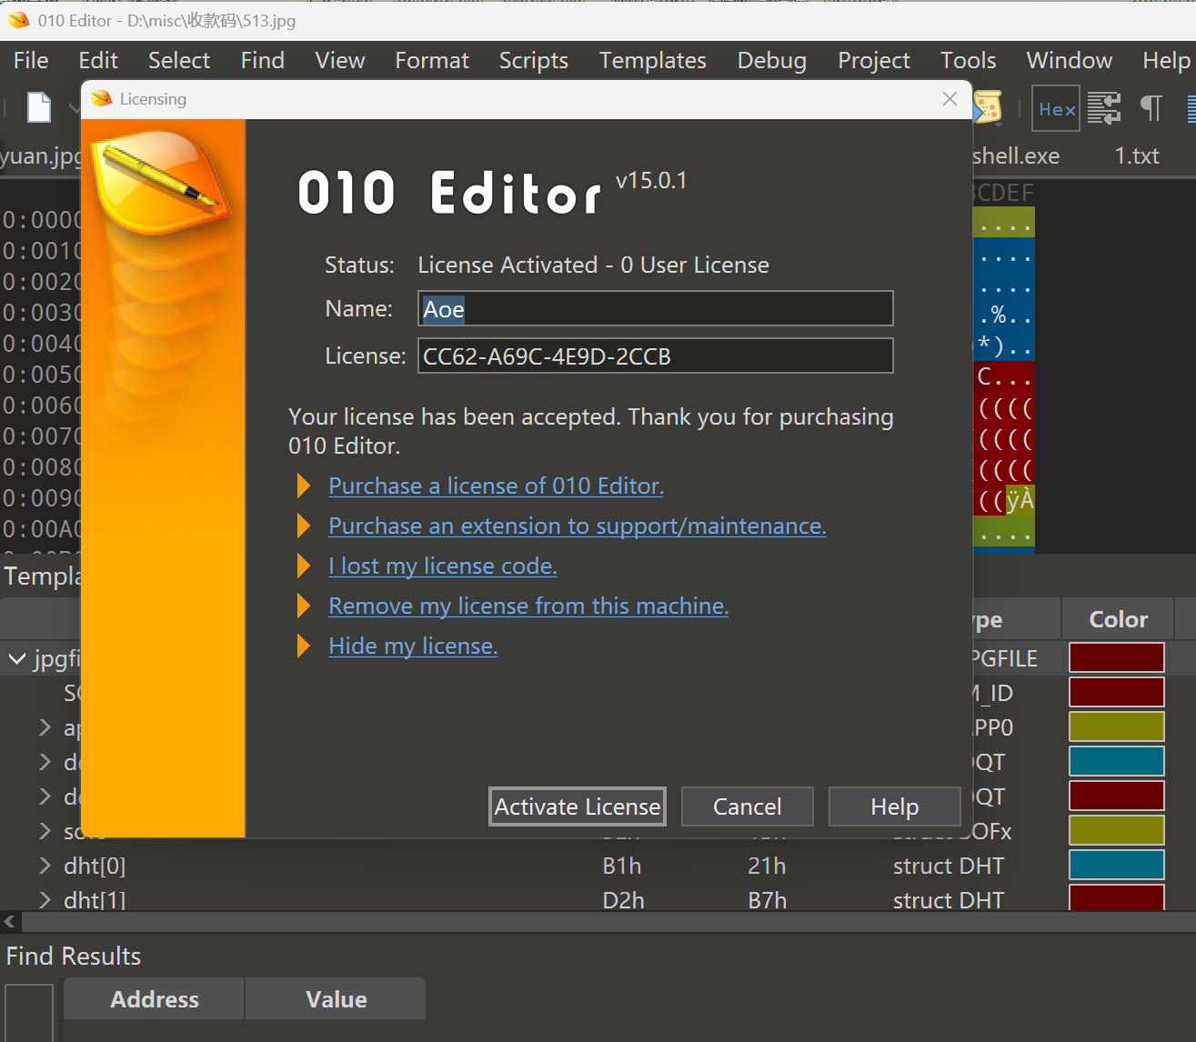Switch to the 1.txt file tab

click(1136, 155)
